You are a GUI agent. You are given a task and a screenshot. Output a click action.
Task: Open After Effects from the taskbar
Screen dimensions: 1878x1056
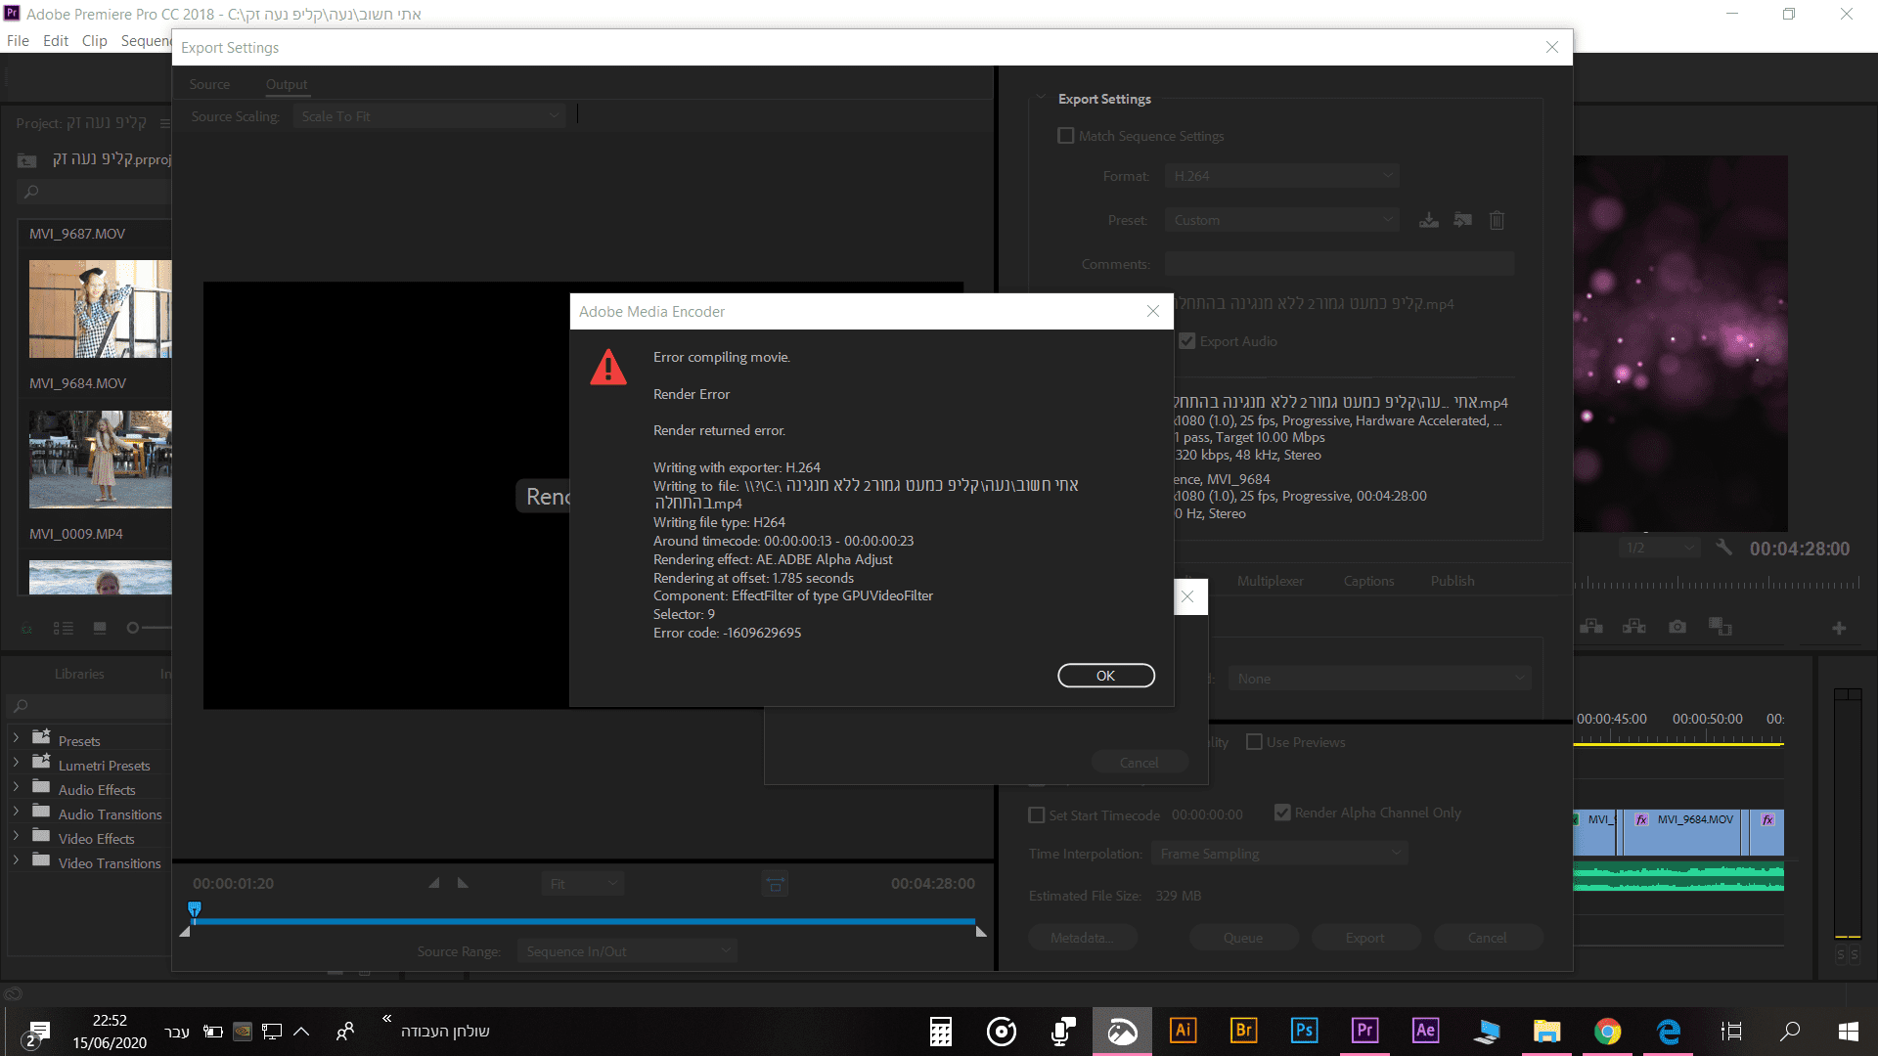point(1425,1031)
